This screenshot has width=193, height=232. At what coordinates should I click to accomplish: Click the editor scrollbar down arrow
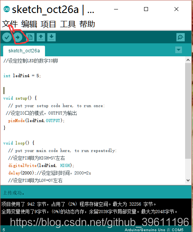tap(188, 180)
